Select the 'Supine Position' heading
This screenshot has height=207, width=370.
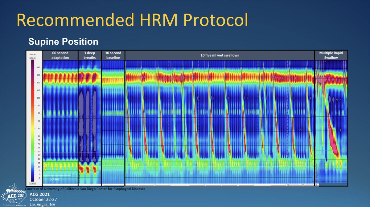coord(63,41)
